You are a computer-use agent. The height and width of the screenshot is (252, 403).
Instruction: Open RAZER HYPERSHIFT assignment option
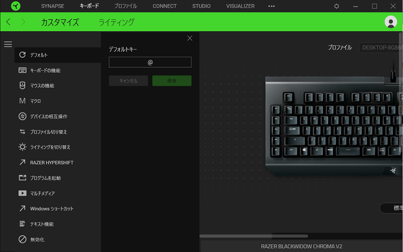click(58, 162)
